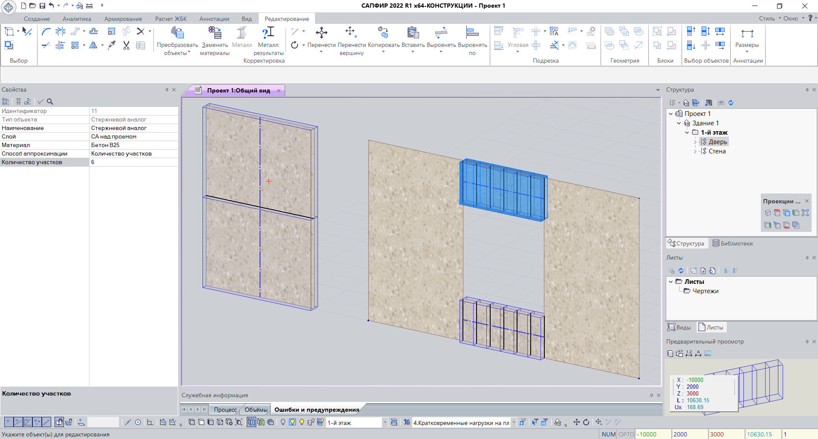Switch to the Объёмы tab
This screenshot has height=439, width=818.
pyautogui.click(x=256, y=410)
